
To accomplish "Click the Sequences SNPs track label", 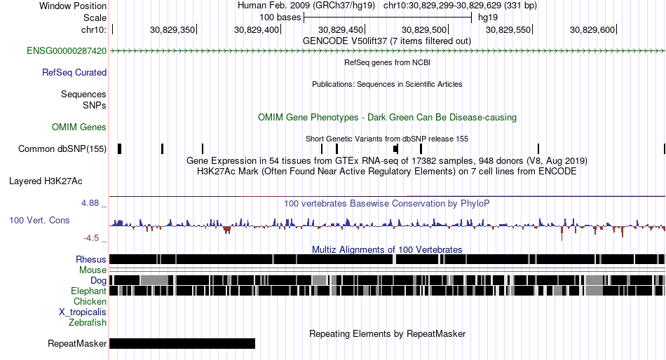I will click(83, 99).
